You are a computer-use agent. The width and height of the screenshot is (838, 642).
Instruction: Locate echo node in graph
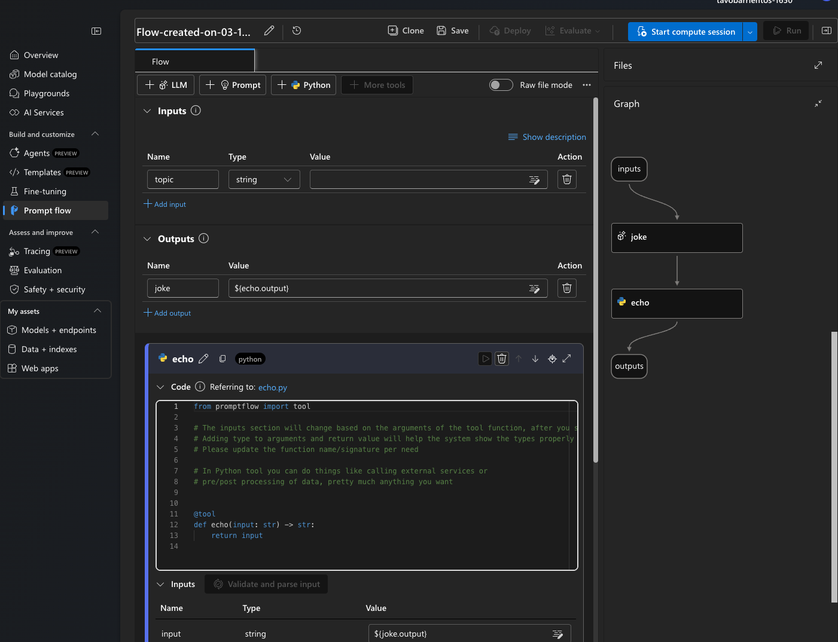[x=552, y=359]
